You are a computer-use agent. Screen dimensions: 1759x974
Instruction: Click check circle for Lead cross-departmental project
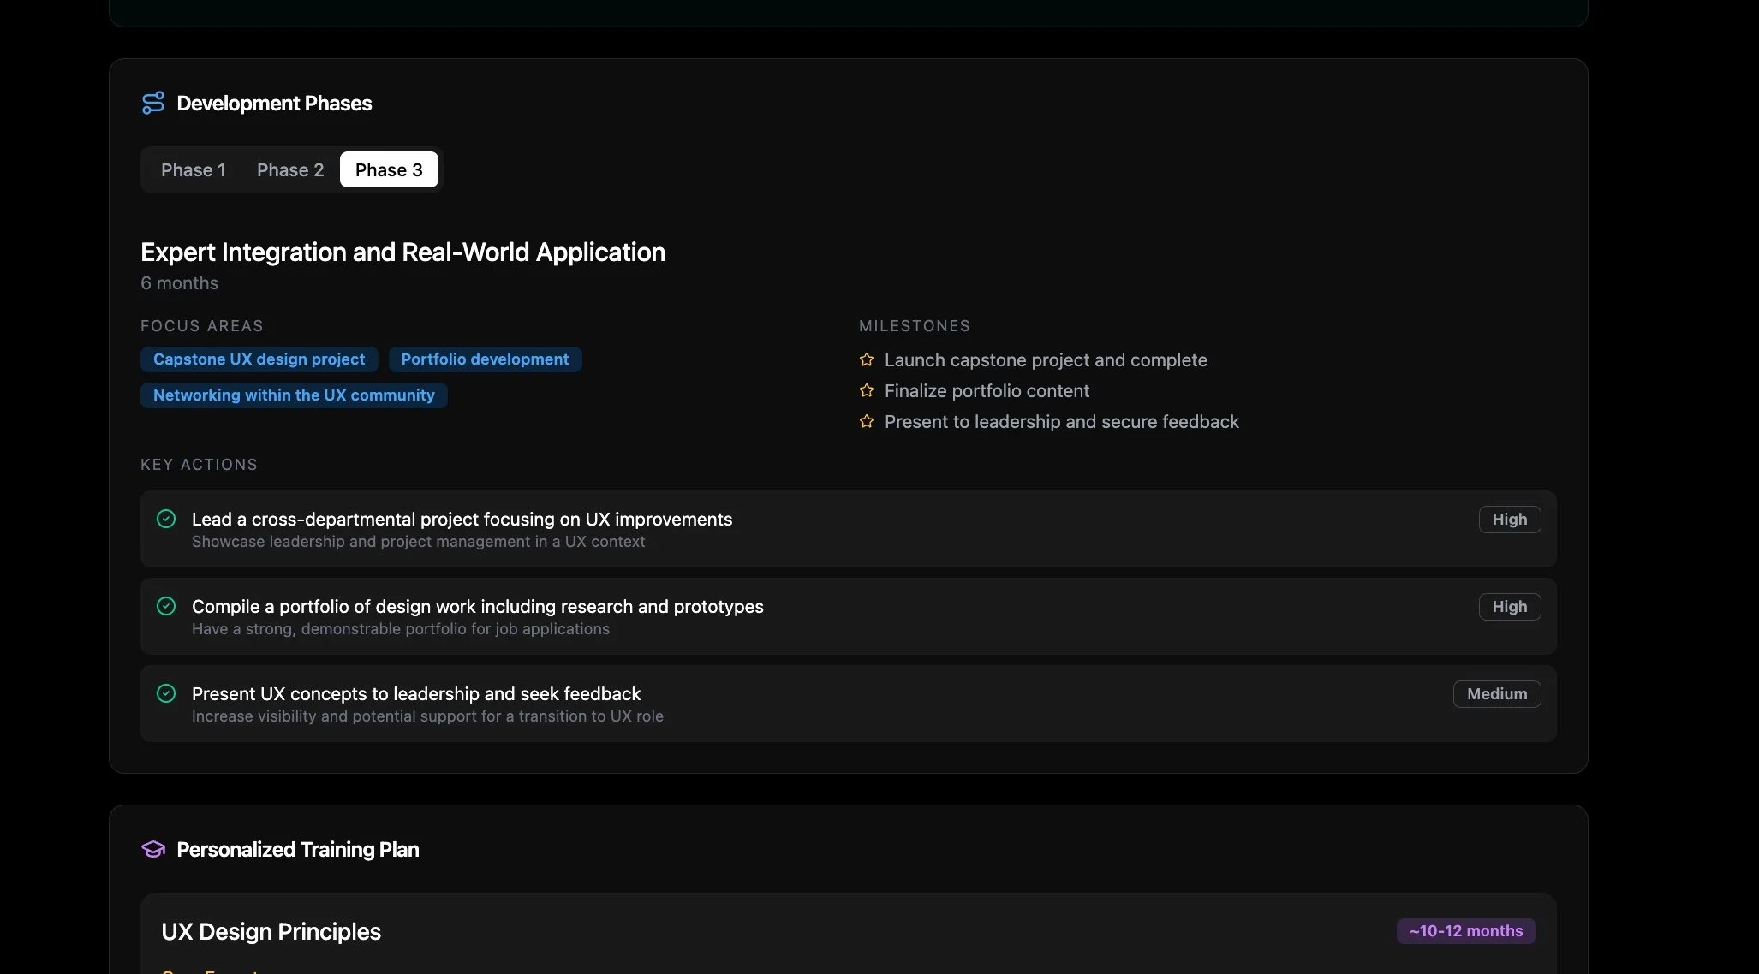[x=166, y=519]
